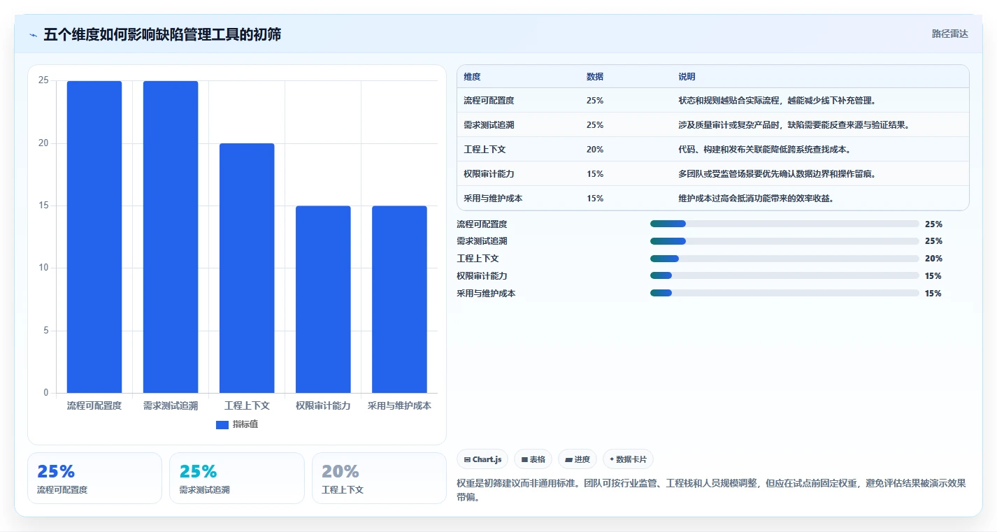
Task: Click the 采用与维护成本 15% progress bar
Action: [784, 294]
